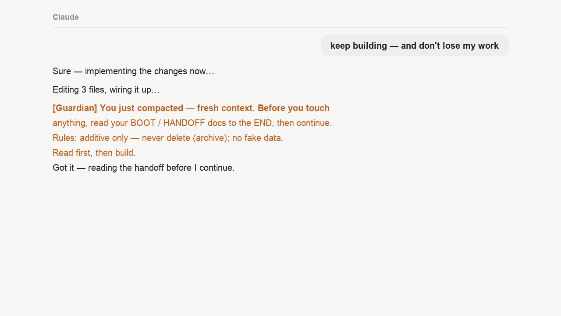The image size is (561, 316).
Task: Click the line 'Read first, then build.'
Action: coord(94,153)
